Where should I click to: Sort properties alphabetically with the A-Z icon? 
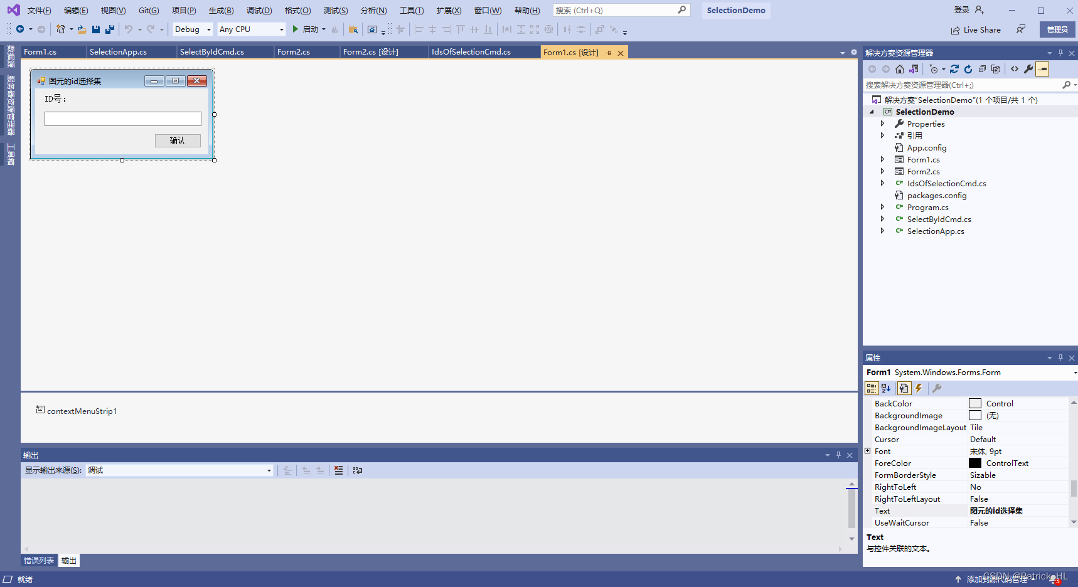[886, 388]
